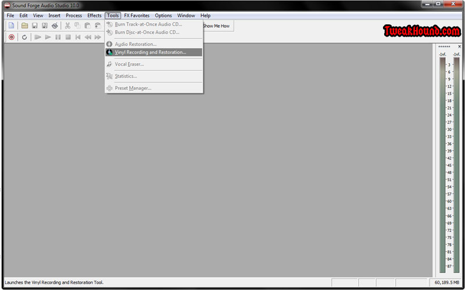The width and height of the screenshot is (465, 290).
Task: Open the Process menu
Action: pyautogui.click(x=74, y=16)
